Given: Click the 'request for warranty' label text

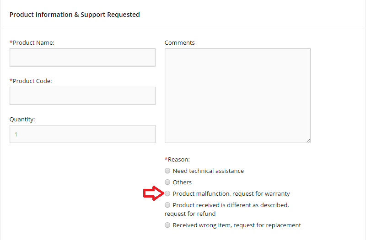Looking at the screenshot, I should [x=261, y=193].
